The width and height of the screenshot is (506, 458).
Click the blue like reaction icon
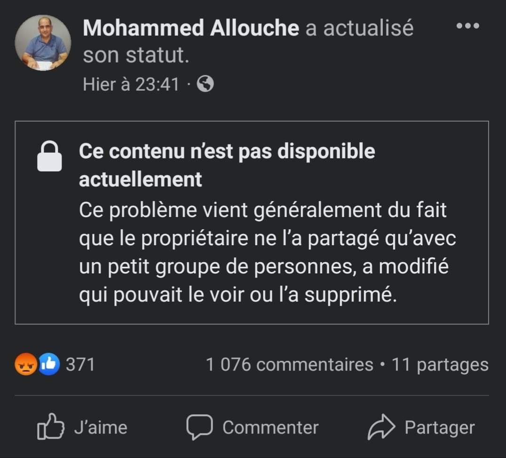tap(49, 365)
